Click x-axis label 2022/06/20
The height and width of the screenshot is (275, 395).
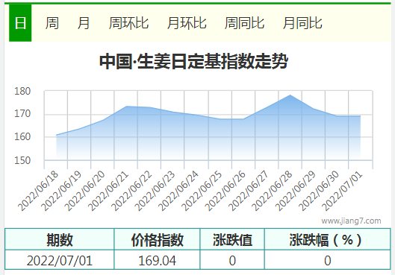click(x=85, y=192)
